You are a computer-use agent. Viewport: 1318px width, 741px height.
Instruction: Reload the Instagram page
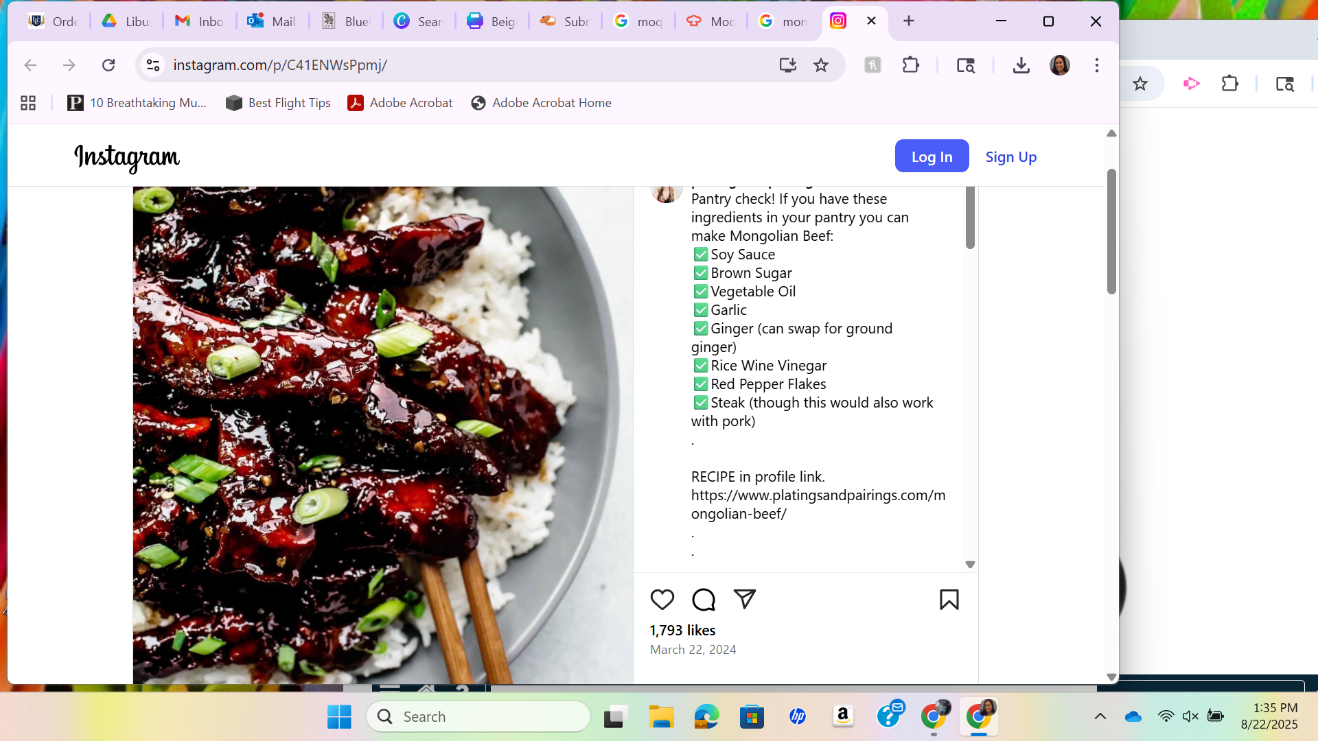(x=108, y=65)
